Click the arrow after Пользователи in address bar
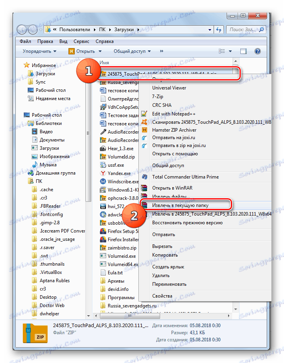The height and width of the screenshot is (363, 284). click(95, 30)
